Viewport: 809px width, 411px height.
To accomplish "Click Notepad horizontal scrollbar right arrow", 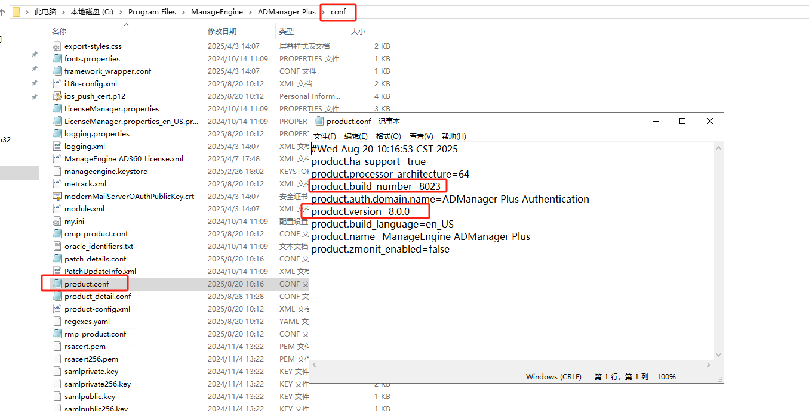I will 708,365.
